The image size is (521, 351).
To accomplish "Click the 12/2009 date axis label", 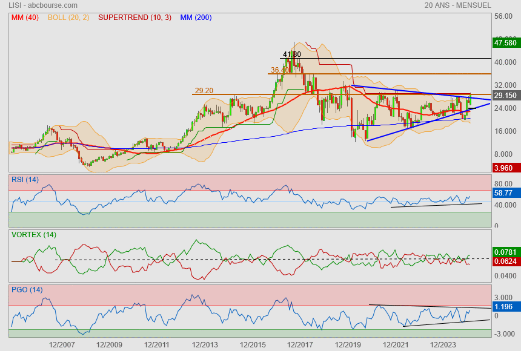I will [x=109, y=345].
